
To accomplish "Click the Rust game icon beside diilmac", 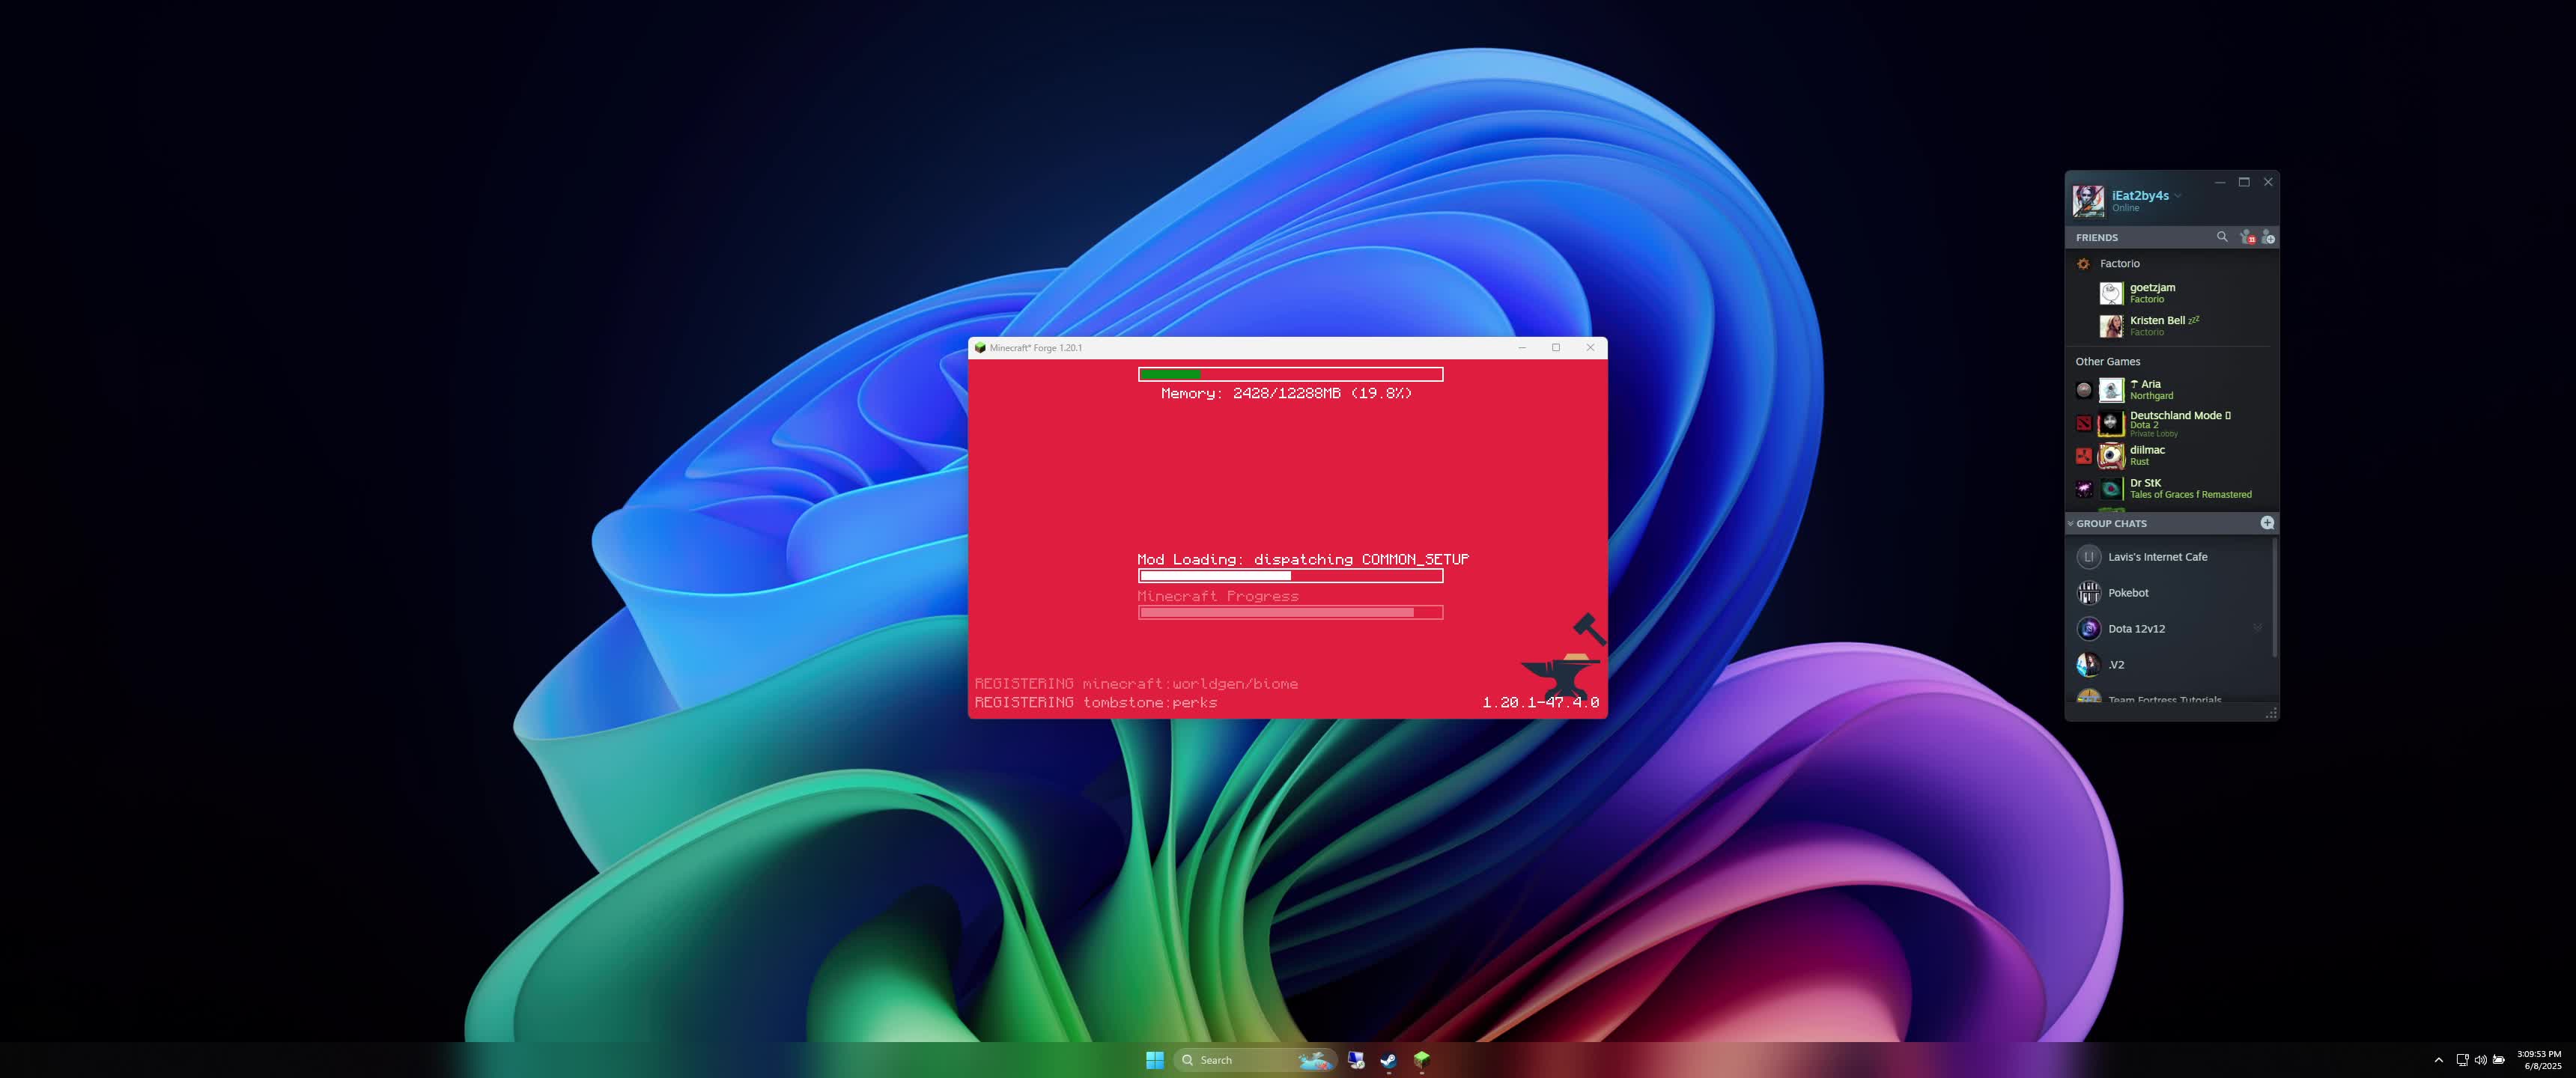I will point(2084,456).
